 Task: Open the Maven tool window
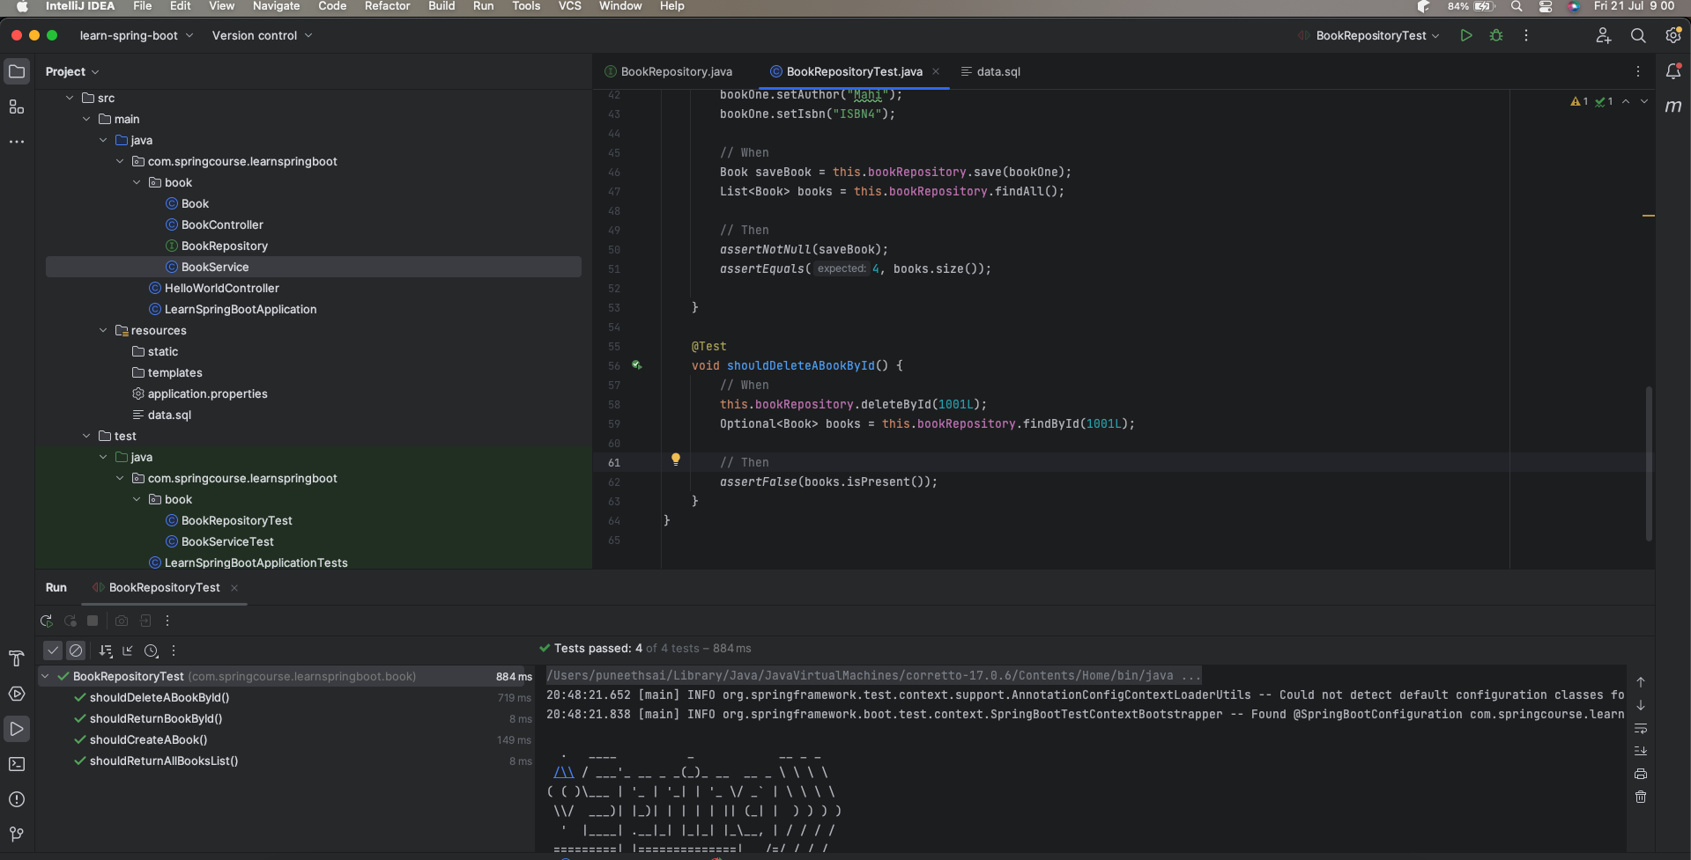1673,107
